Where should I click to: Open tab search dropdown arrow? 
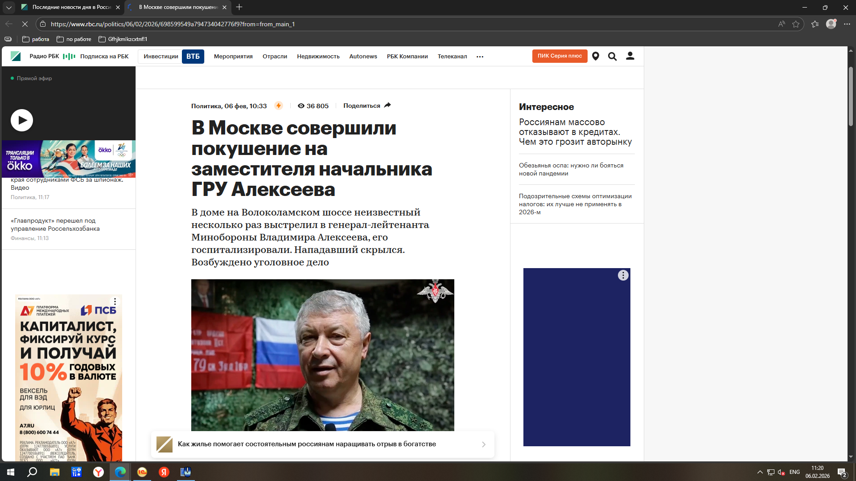click(x=8, y=7)
